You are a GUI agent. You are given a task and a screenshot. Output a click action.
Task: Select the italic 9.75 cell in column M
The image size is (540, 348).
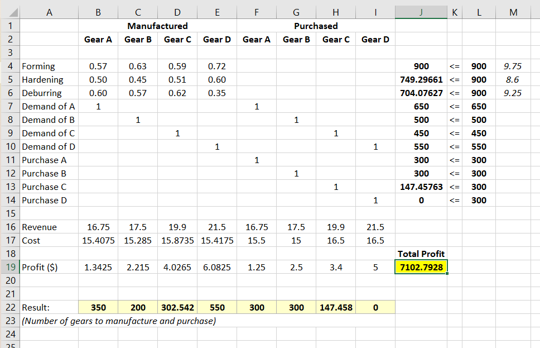[x=512, y=66]
